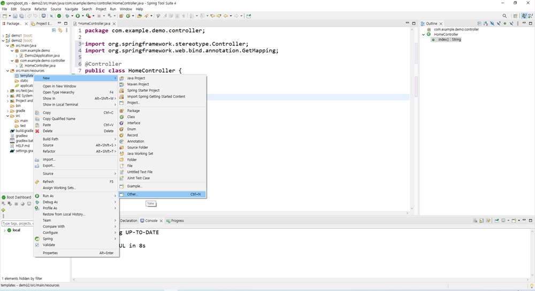Select Other... in the New submenu
Image resolution: width=535 pixels, height=291 pixels.
click(162, 194)
